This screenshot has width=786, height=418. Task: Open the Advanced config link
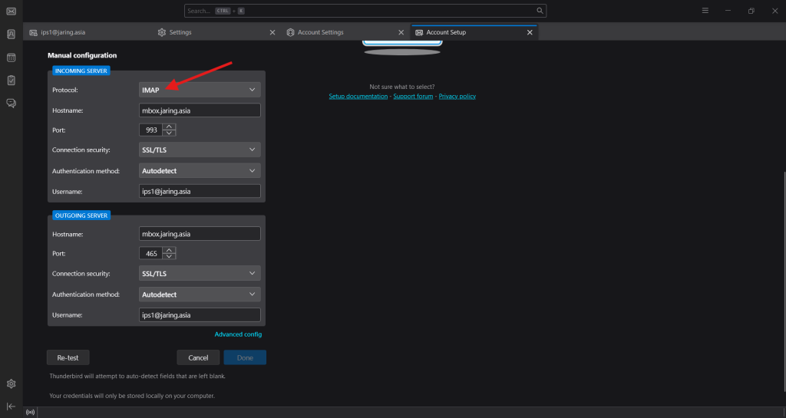(x=238, y=334)
